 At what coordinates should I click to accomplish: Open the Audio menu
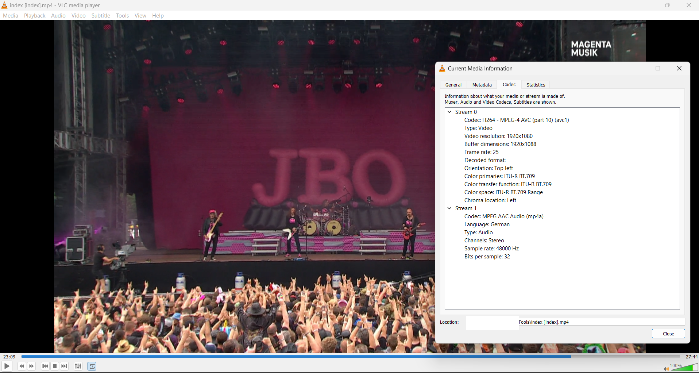point(58,16)
